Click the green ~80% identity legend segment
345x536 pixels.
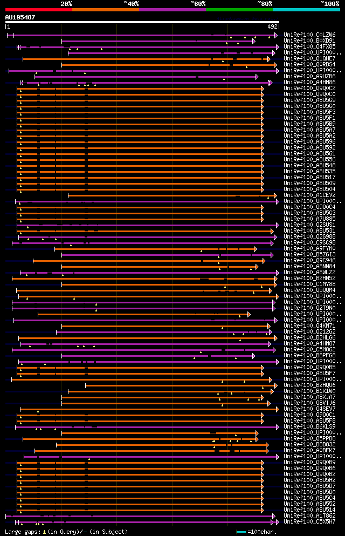(x=239, y=10)
